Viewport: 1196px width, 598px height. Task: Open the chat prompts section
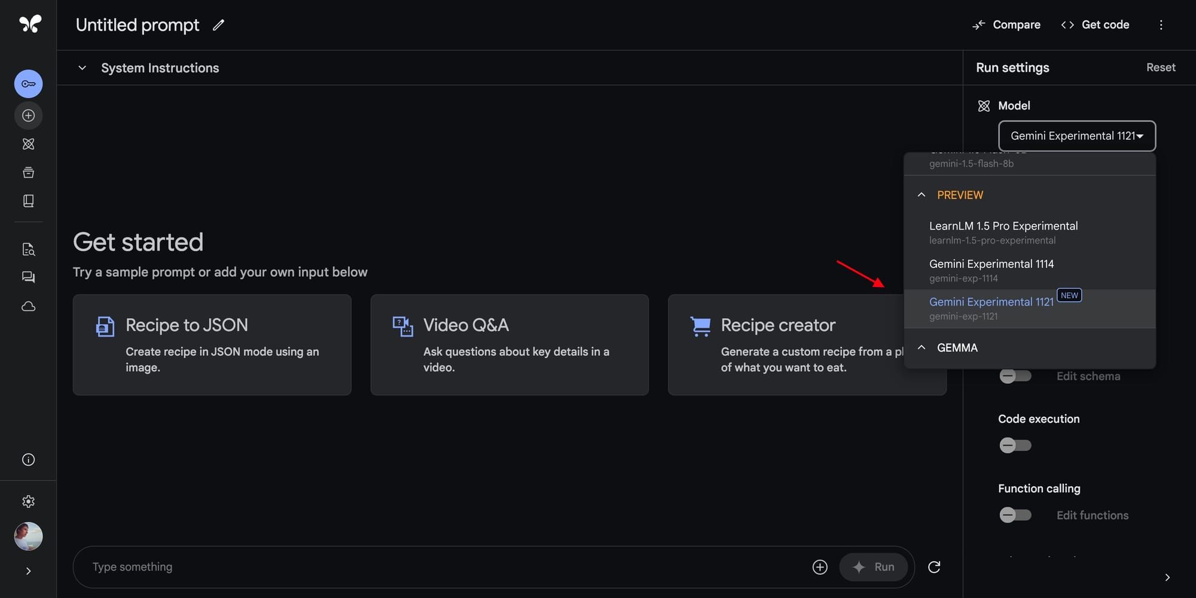(x=28, y=277)
